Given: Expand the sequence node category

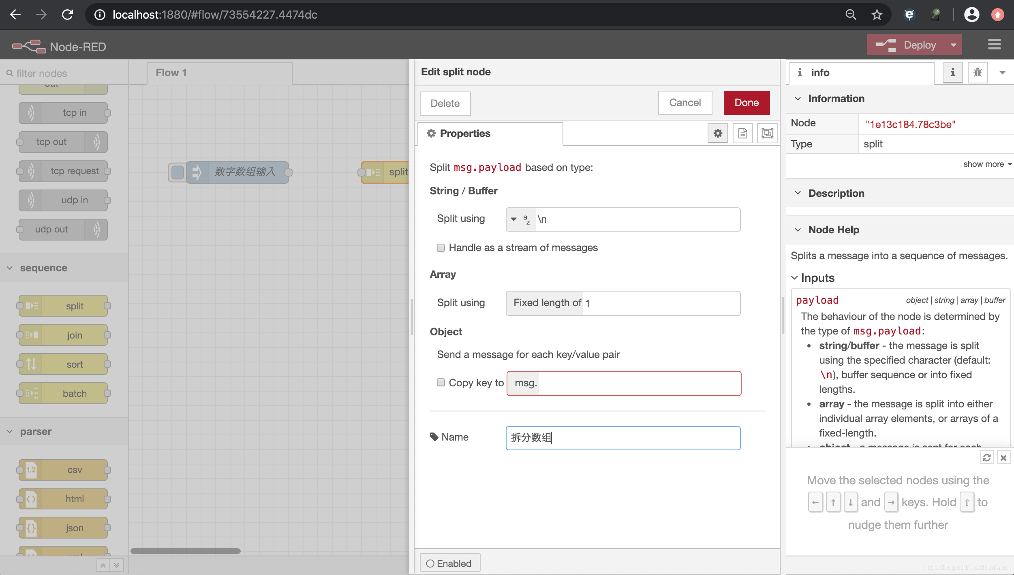Looking at the screenshot, I should tap(43, 266).
